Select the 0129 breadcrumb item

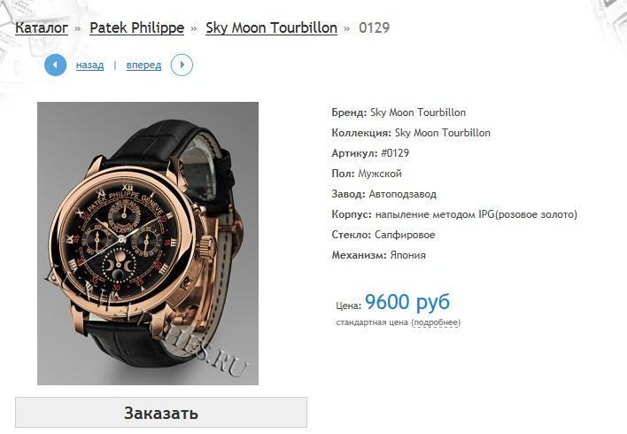(x=375, y=27)
